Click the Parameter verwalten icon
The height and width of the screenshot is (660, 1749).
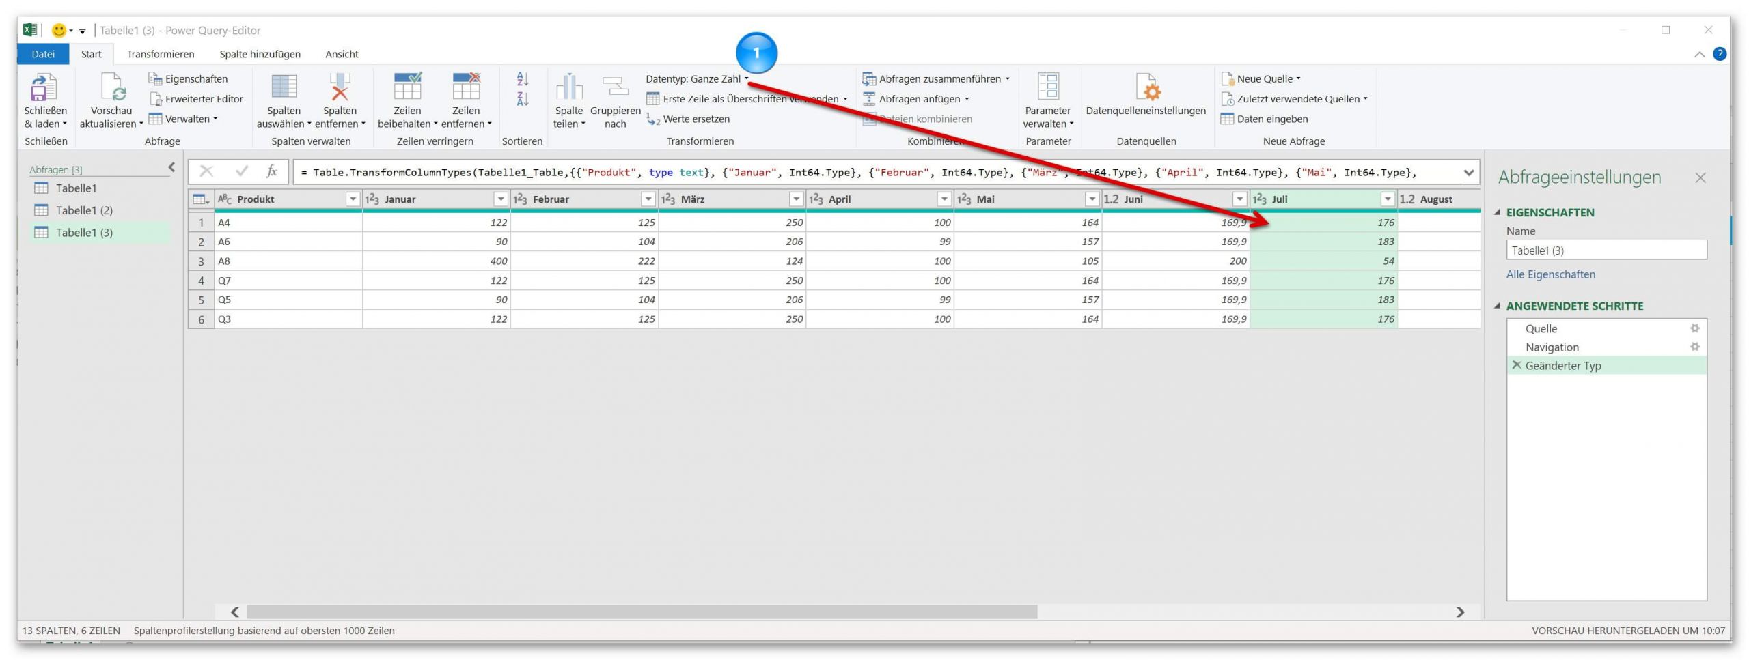tap(1048, 87)
